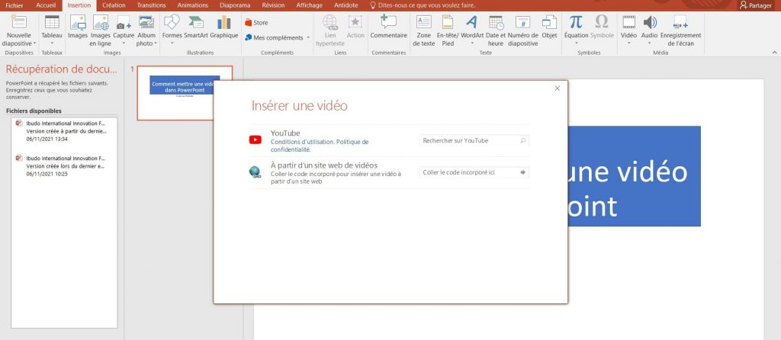Expand the WordArt dropdown arrow
Screen dimensions: 781x340
tap(471, 43)
